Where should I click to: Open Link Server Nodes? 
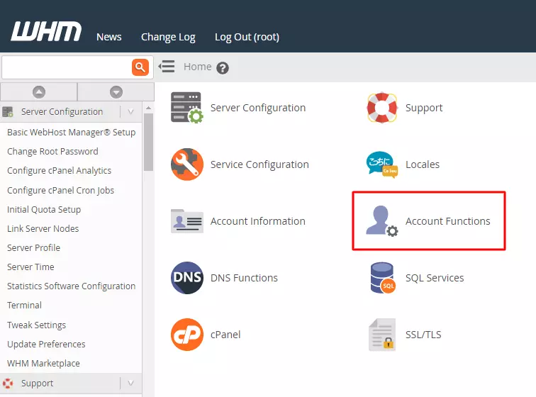point(43,229)
